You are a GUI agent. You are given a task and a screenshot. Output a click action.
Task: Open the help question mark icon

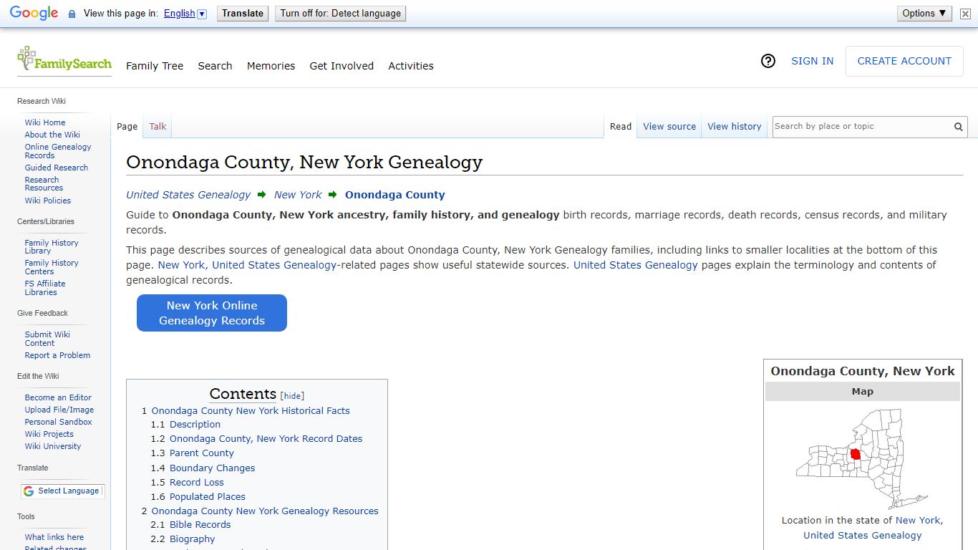768,61
